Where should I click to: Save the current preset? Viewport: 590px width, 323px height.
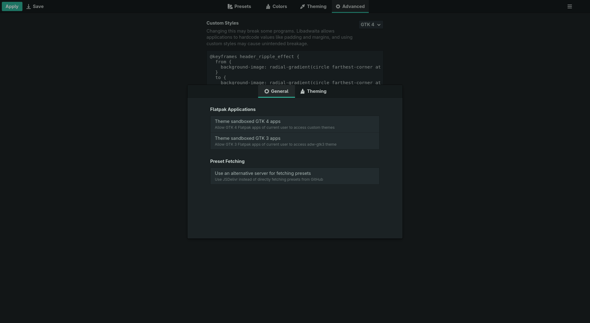pos(35,6)
